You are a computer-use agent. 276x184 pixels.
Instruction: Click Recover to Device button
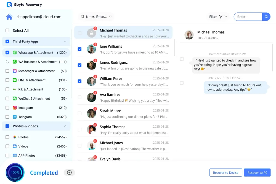(x=225, y=172)
